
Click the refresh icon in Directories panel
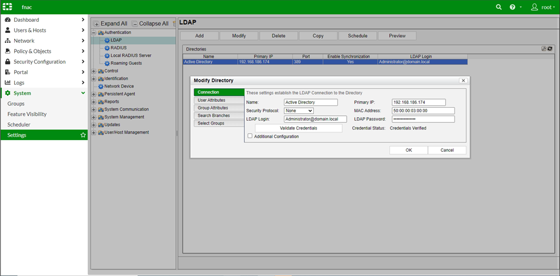click(549, 49)
